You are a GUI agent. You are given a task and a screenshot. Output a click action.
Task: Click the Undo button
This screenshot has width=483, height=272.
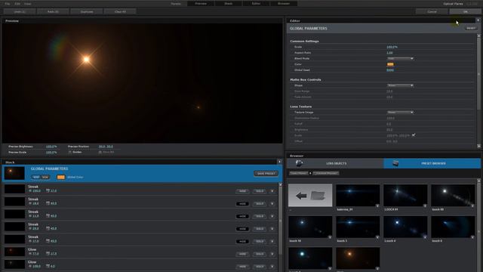click(20, 12)
